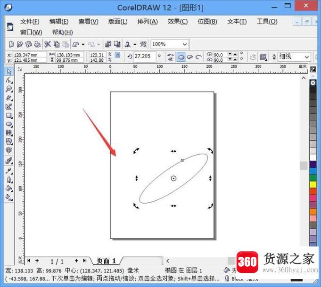This screenshot has width=321, height=287.
Task: Expand the Application Launcher dropdown arrow
Action: tap(135, 44)
